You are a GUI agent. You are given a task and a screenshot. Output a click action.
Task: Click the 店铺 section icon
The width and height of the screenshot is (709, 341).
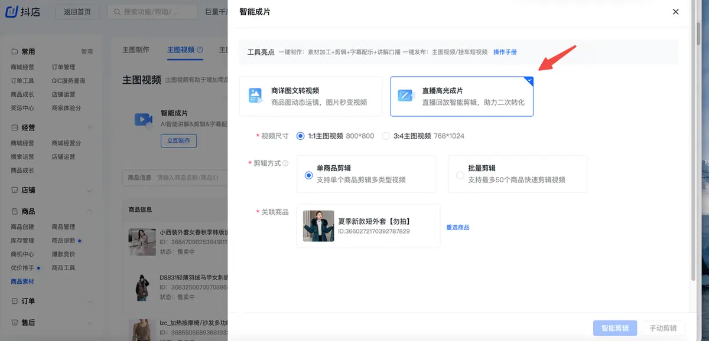(14, 191)
